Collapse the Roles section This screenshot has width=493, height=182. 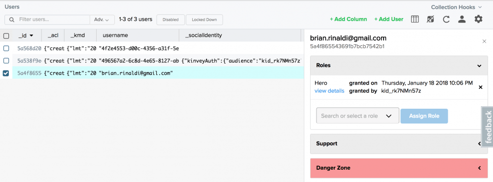(399, 65)
